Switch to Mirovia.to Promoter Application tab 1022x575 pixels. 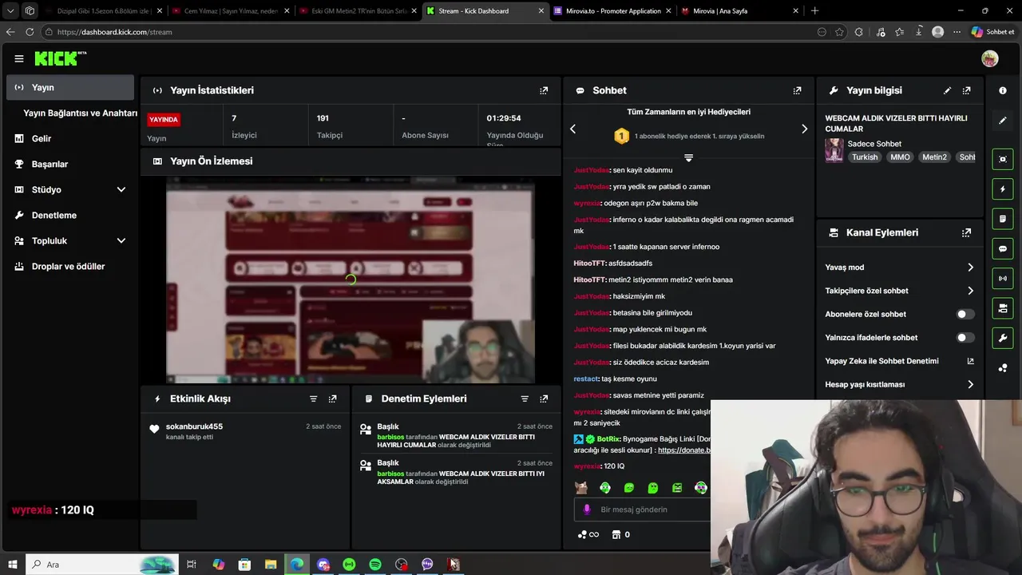point(612,11)
